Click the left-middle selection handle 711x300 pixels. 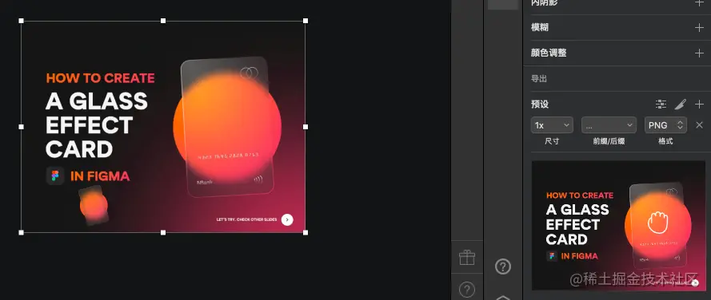(22, 127)
